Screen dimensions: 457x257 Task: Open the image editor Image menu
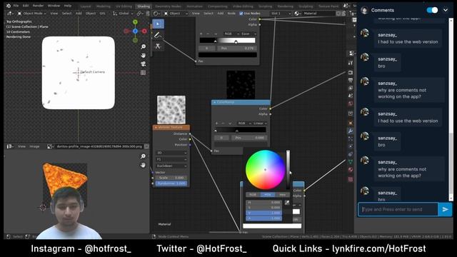[34, 146]
